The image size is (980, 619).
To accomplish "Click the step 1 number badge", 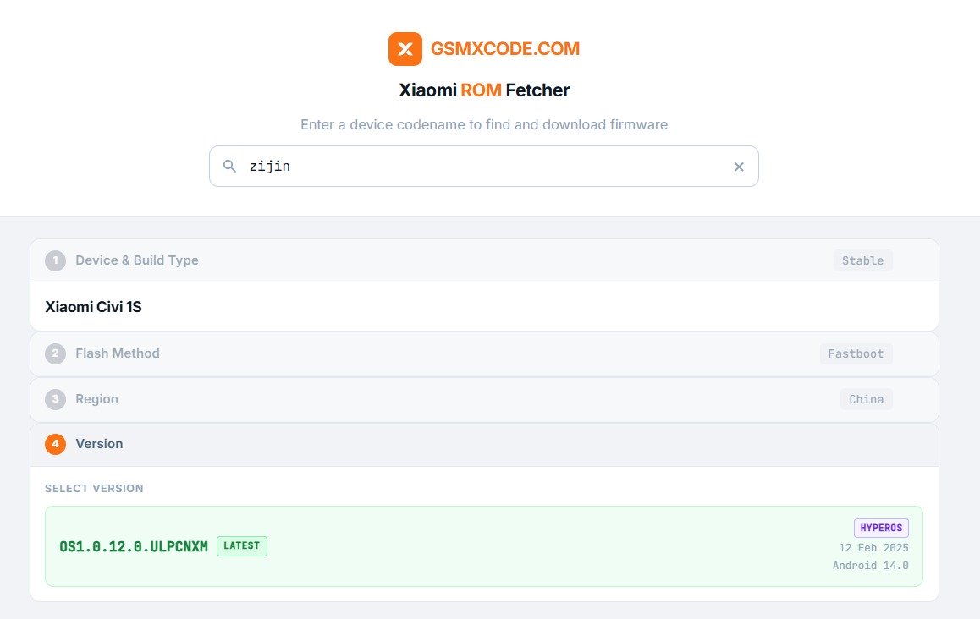I will click(x=55, y=260).
